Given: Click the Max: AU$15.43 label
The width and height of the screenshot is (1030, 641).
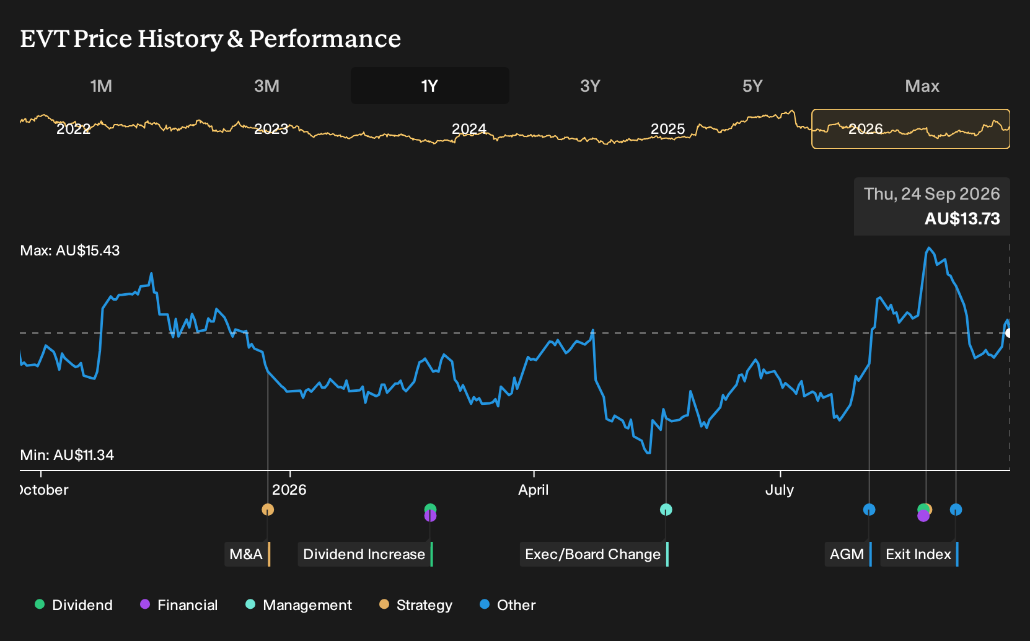Looking at the screenshot, I should pyautogui.click(x=70, y=250).
